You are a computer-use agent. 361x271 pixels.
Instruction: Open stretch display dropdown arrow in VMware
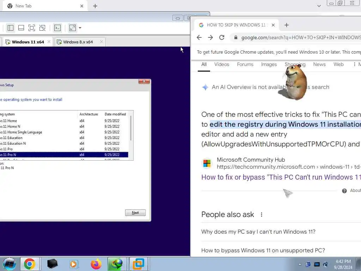click(x=80, y=28)
